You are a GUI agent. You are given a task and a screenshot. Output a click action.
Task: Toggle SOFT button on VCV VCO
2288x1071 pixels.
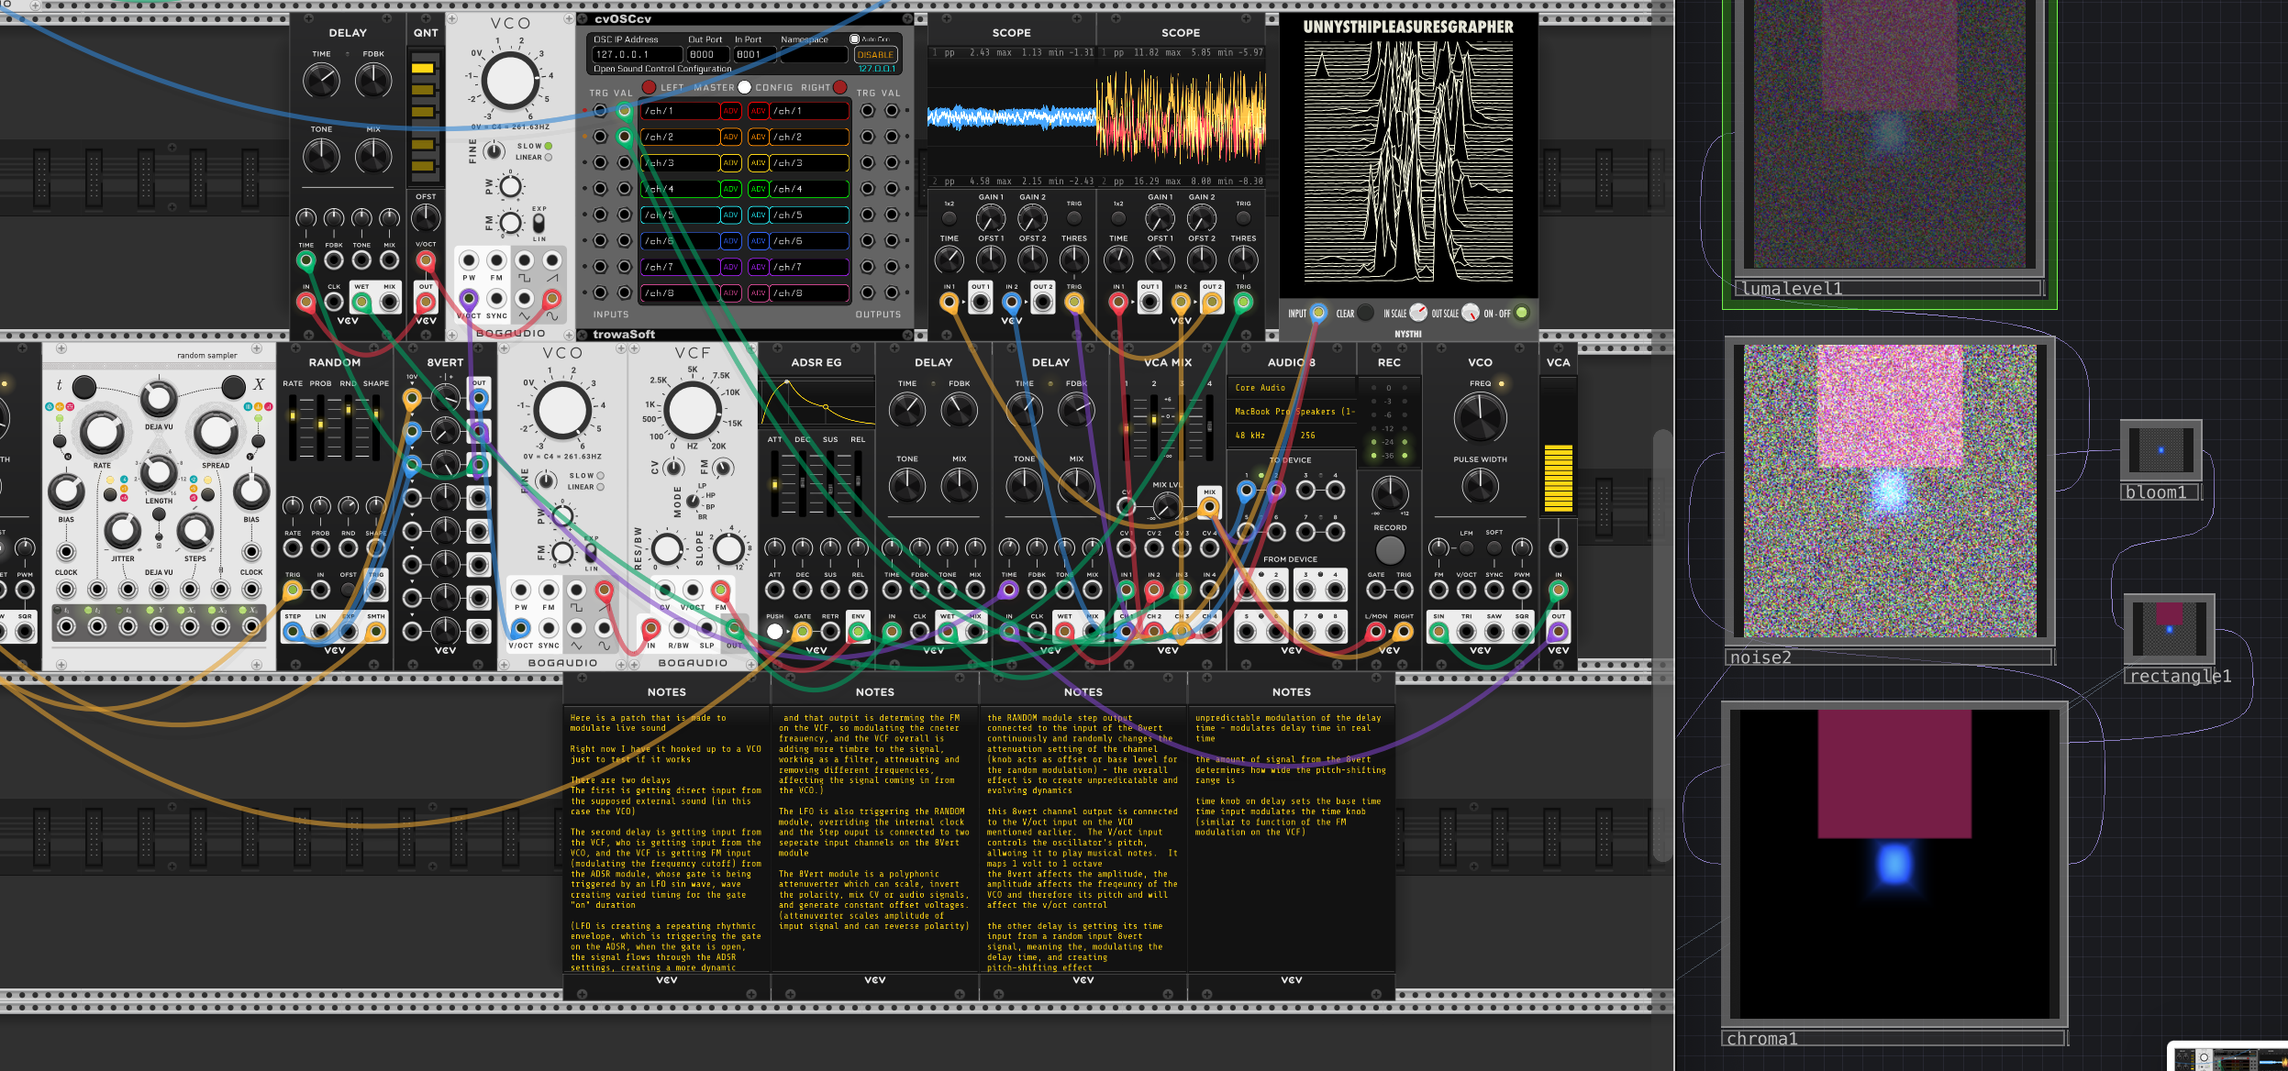click(x=1494, y=548)
